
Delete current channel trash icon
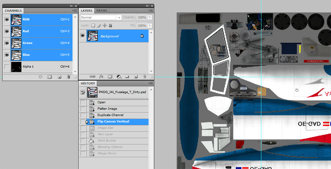(x=68, y=77)
